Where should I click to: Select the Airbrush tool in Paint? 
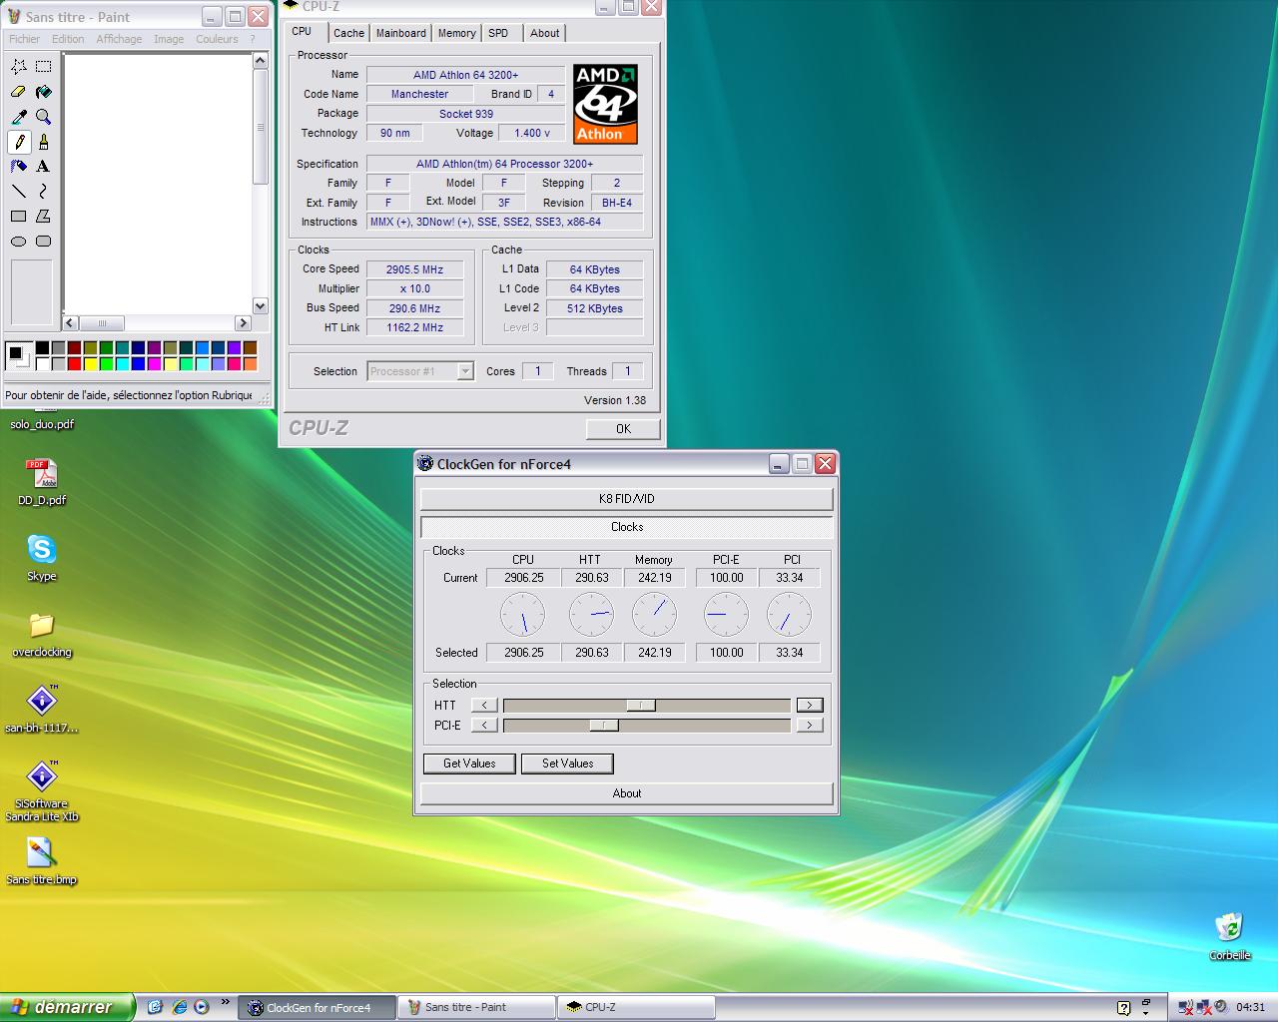(19, 167)
